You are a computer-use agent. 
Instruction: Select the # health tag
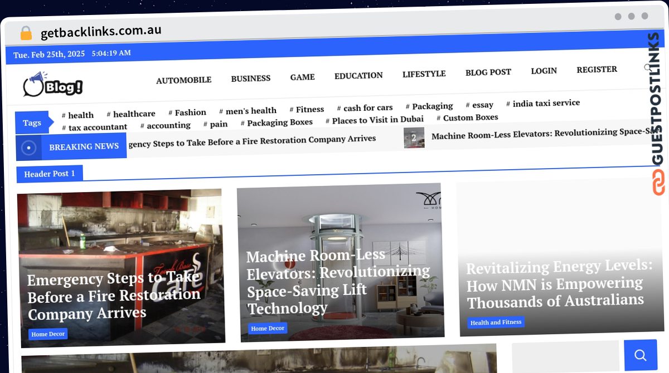pyautogui.click(x=77, y=115)
